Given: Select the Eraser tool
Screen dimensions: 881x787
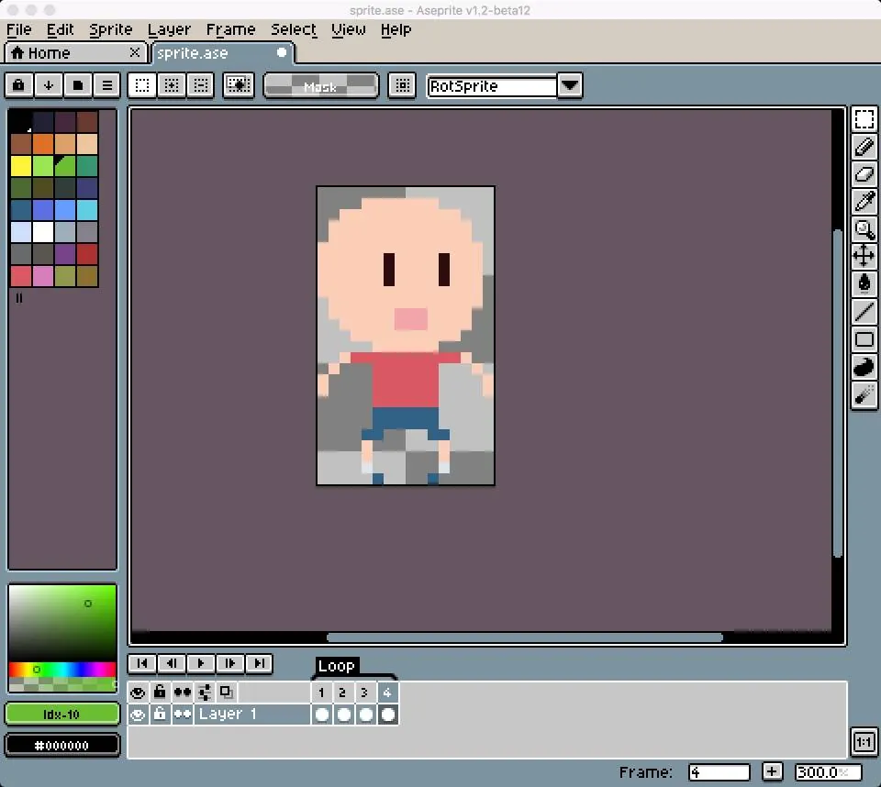Looking at the screenshot, I should [864, 174].
